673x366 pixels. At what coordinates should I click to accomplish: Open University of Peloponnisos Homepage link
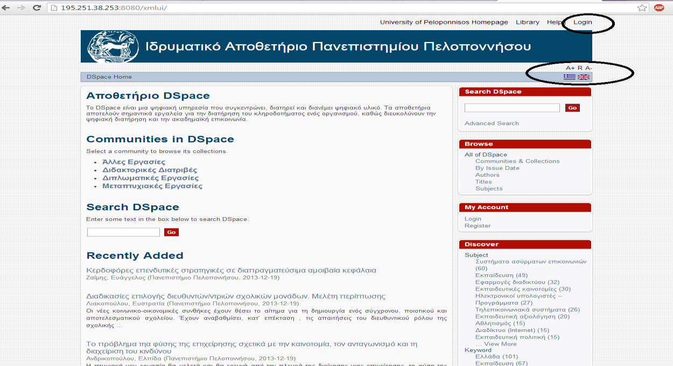coord(444,22)
